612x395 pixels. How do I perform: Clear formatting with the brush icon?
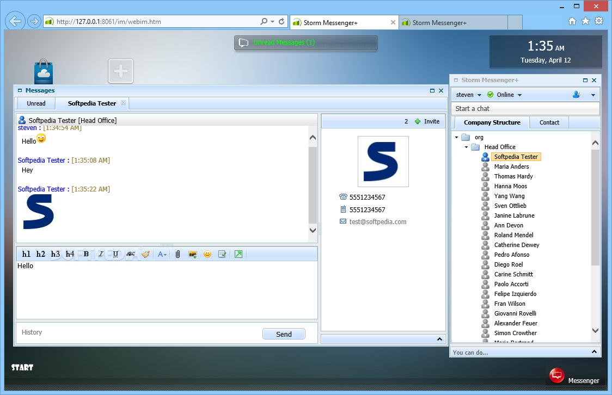pyautogui.click(x=145, y=254)
